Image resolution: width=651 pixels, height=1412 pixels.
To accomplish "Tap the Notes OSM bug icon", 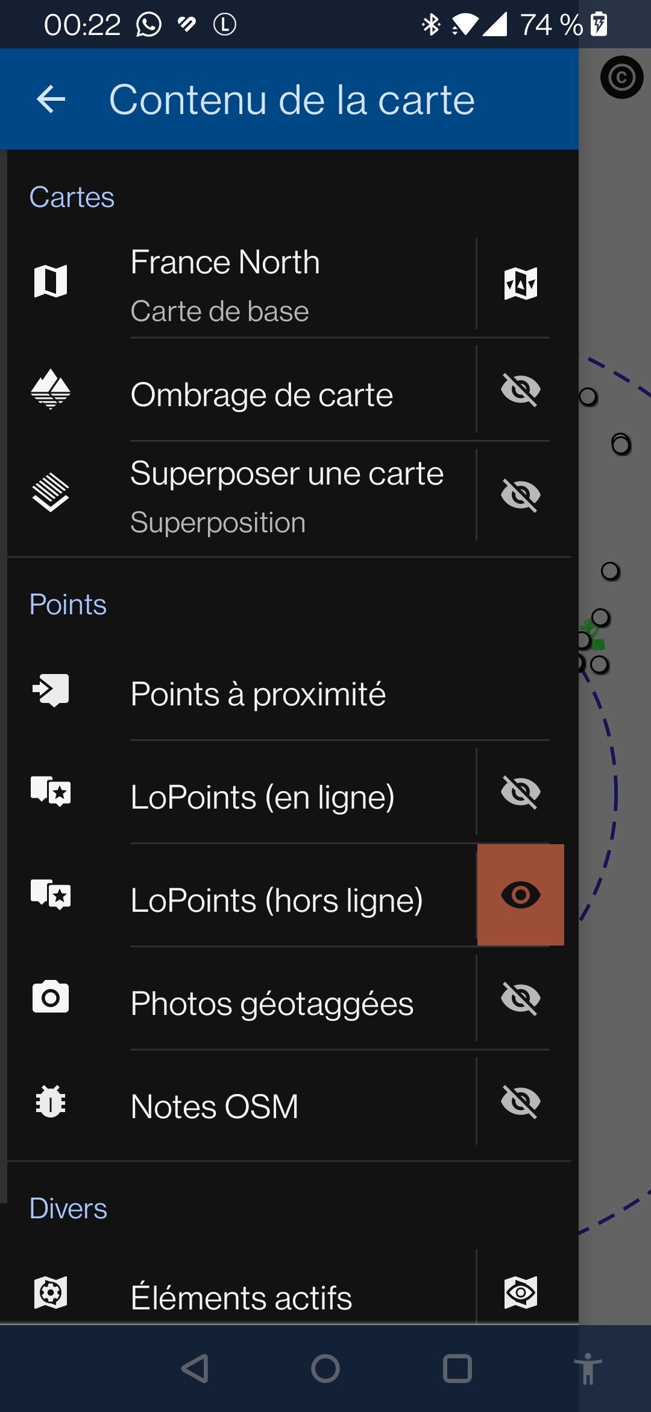I will (51, 1102).
